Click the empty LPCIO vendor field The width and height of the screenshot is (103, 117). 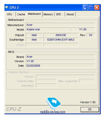pyautogui.click(x=34, y=45)
